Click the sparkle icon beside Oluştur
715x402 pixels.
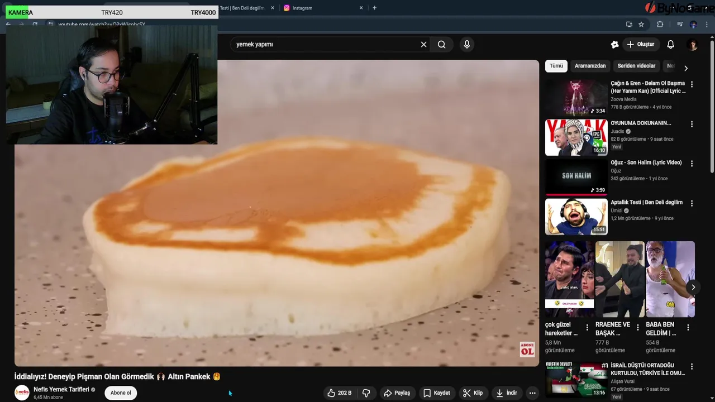click(614, 45)
